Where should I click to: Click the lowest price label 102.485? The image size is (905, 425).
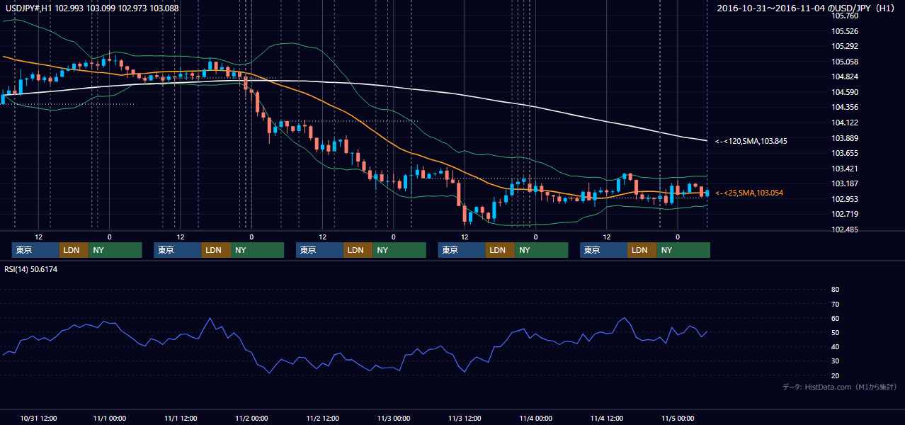pyautogui.click(x=846, y=229)
